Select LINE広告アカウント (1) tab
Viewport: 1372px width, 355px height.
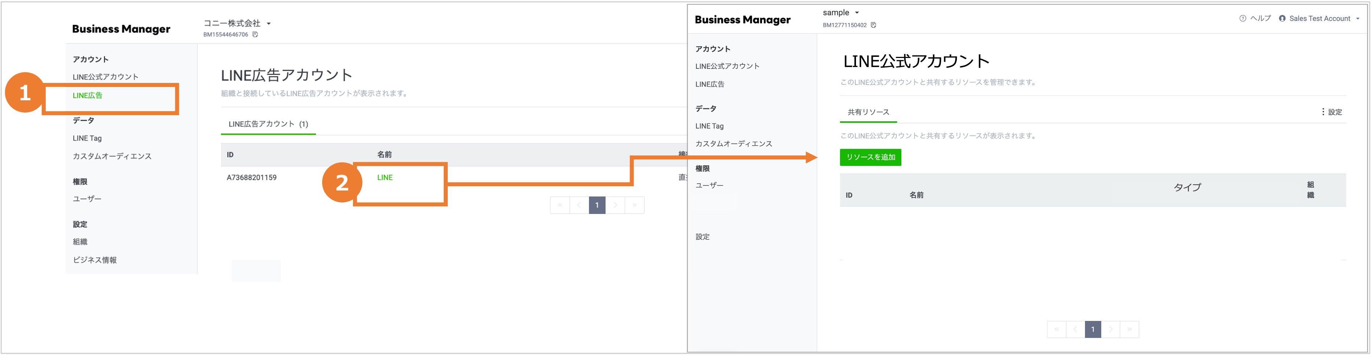(269, 124)
